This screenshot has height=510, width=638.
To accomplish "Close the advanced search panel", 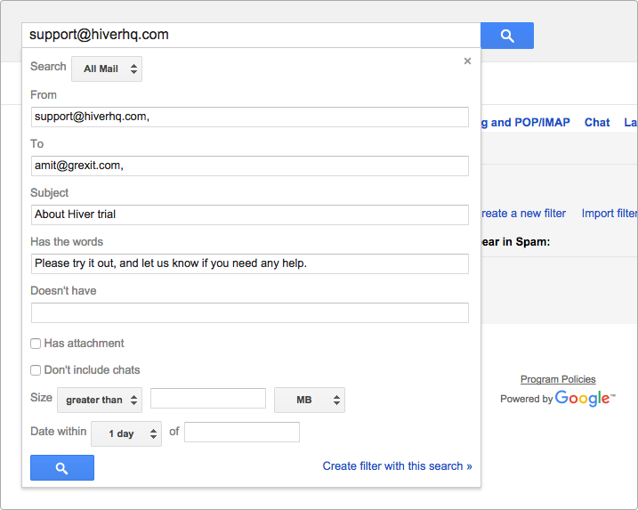I will click(467, 61).
